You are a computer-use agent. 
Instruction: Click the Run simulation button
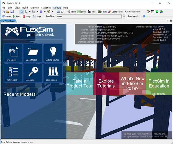[16, 17]
